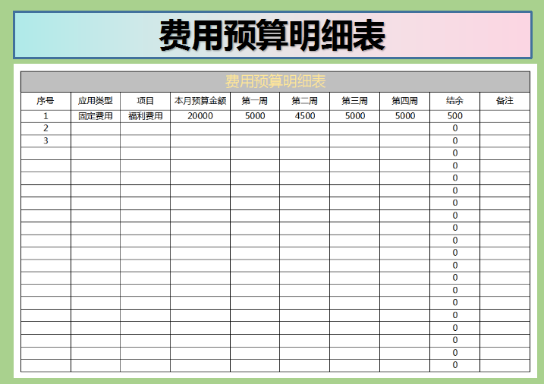Click the cell with serial number 2

(46, 128)
